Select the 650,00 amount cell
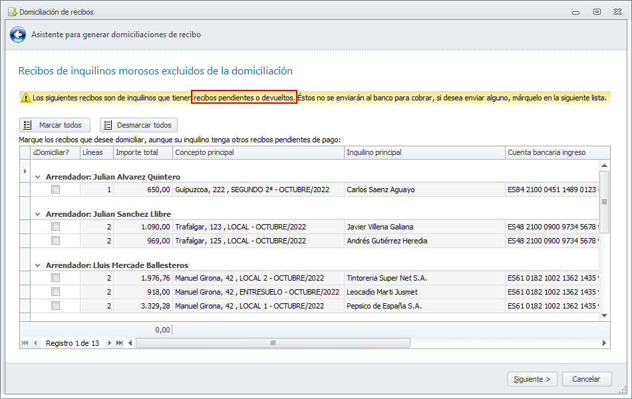This screenshot has height=399, width=632. (143, 190)
